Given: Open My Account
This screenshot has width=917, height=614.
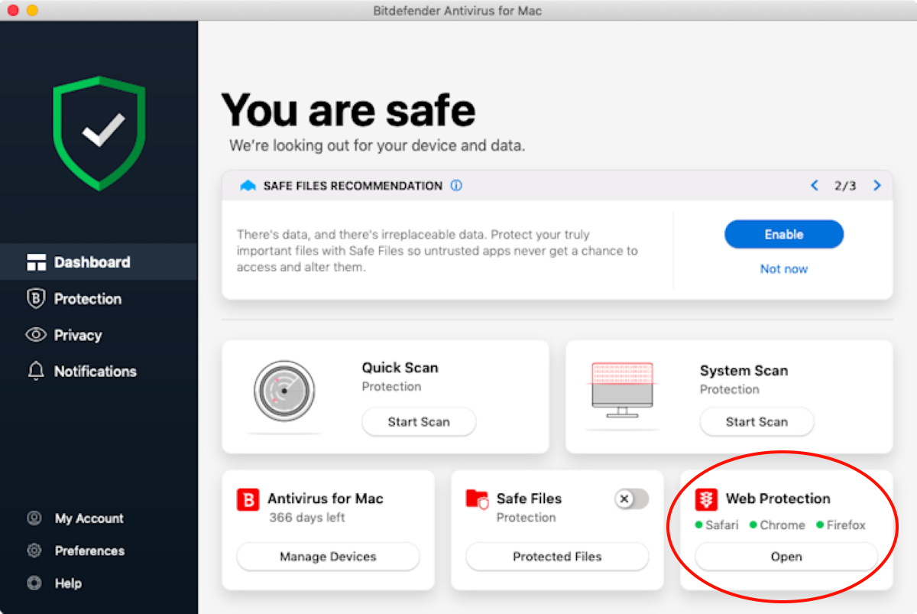Looking at the screenshot, I should 89,518.
